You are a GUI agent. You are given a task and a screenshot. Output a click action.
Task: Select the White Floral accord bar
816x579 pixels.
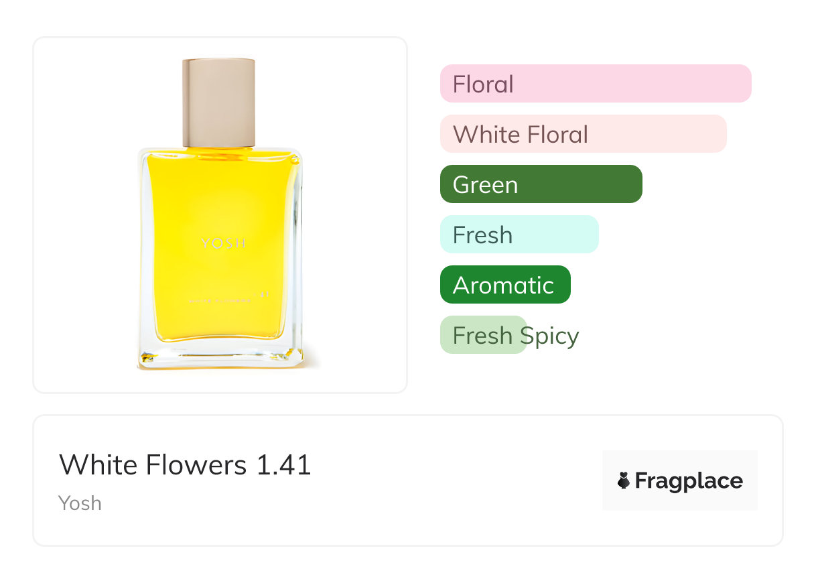click(583, 134)
